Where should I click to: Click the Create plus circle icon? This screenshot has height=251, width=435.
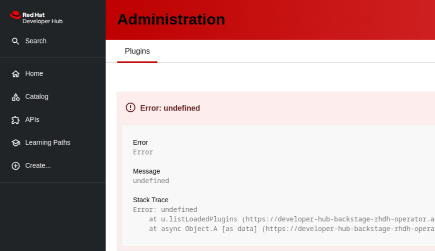16,166
